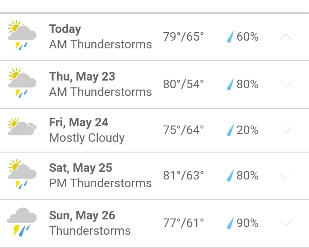Expand the Sat, May 25 forecast chevron
This screenshot has width=309, height=248.
[x=286, y=176]
